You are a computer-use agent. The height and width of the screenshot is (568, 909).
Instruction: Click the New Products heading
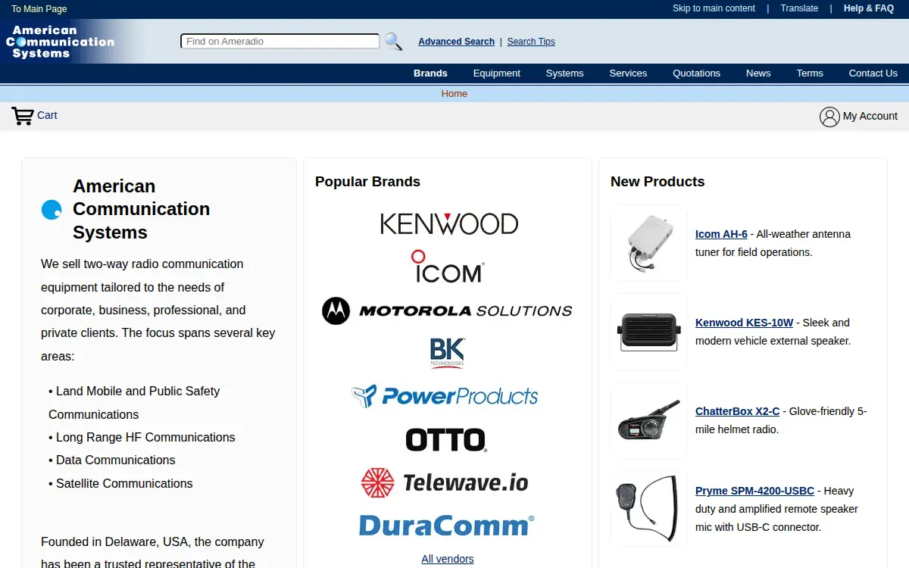(658, 182)
